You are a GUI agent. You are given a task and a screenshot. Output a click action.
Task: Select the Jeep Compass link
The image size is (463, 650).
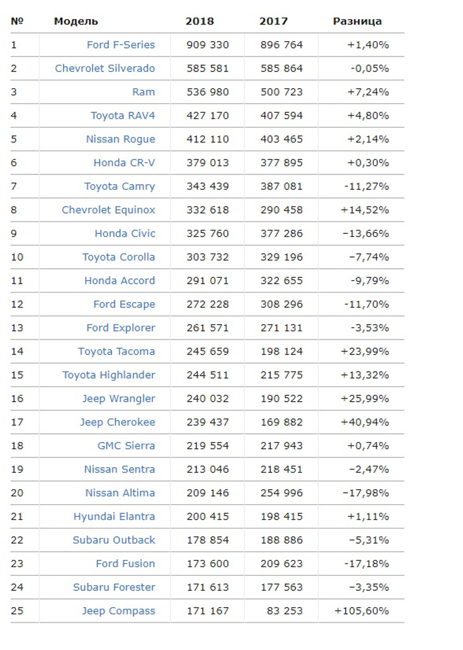pyautogui.click(x=118, y=611)
